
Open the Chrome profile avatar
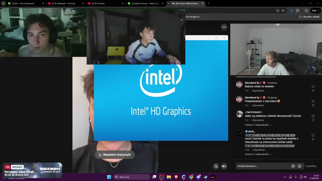[x=306, y=11]
